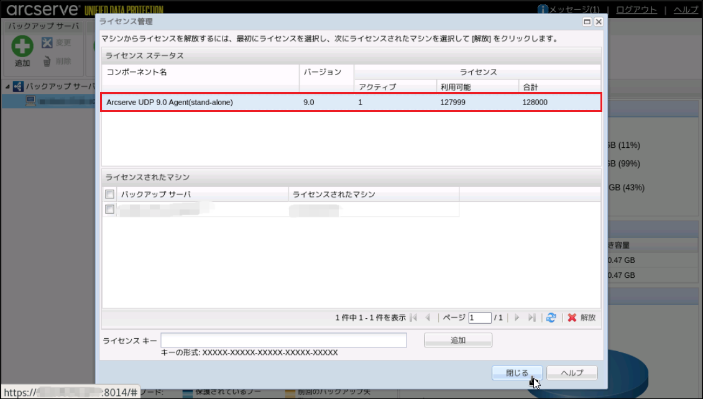Click the total count 128000 cell
This screenshot has height=399, width=703.
pos(535,102)
